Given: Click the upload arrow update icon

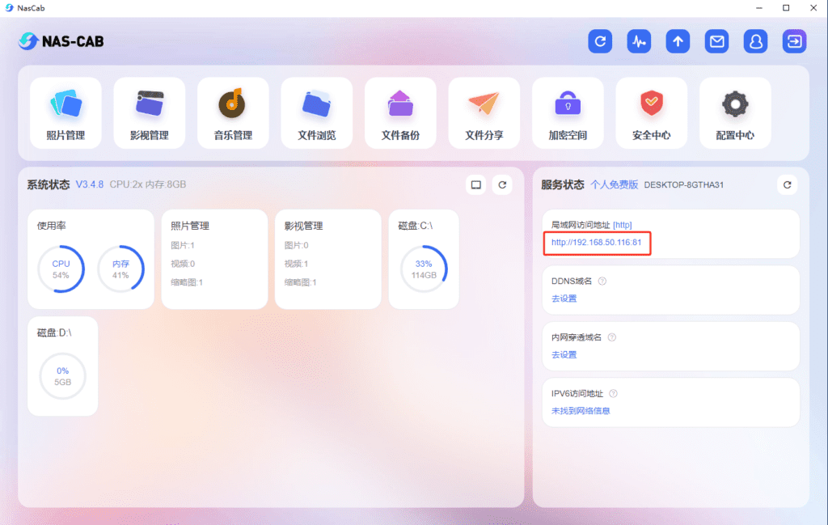Looking at the screenshot, I should (x=678, y=41).
